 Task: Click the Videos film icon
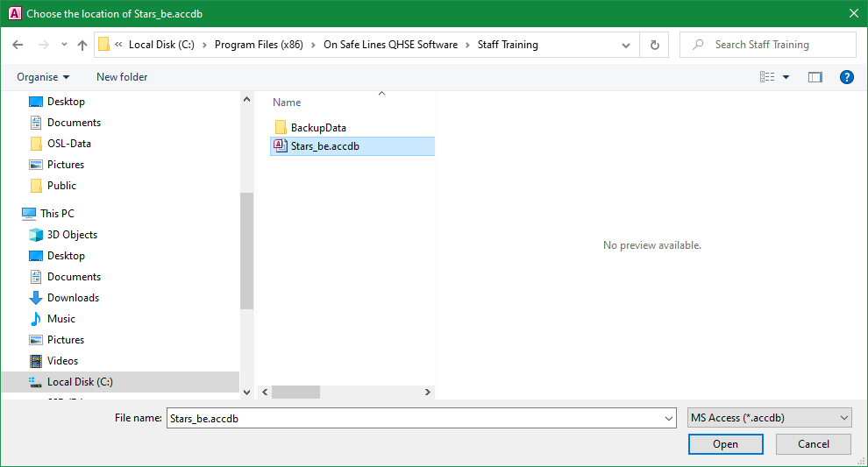click(36, 361)
